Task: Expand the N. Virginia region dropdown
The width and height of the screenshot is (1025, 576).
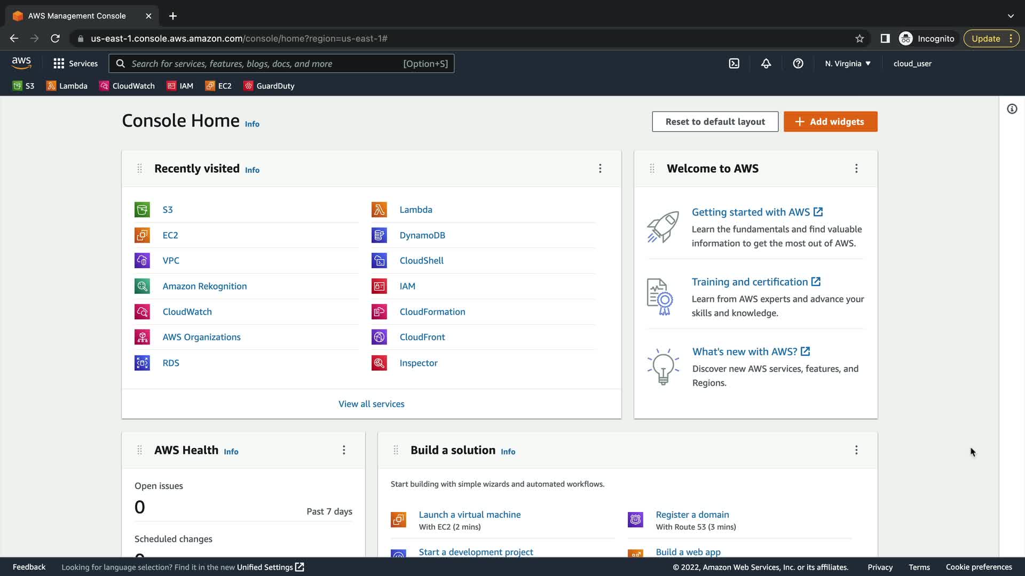Action: coord(847,63)
